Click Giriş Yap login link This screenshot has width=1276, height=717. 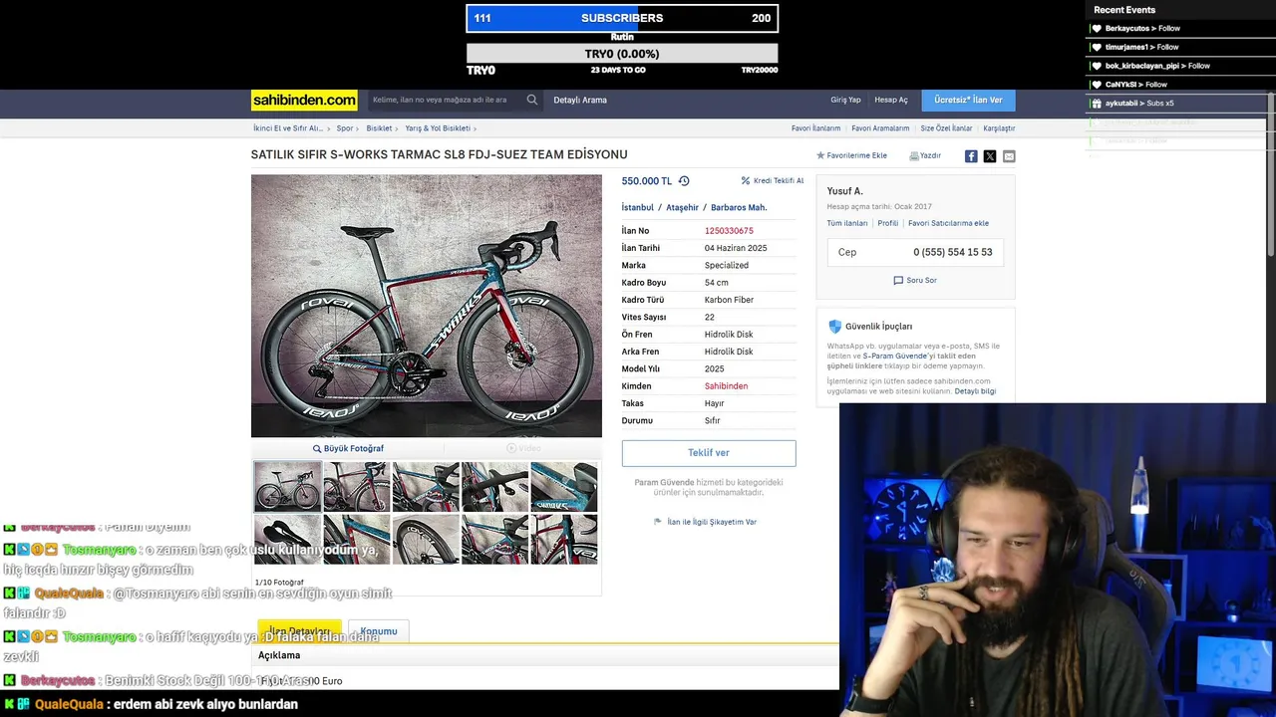click(x=845, y=100)
